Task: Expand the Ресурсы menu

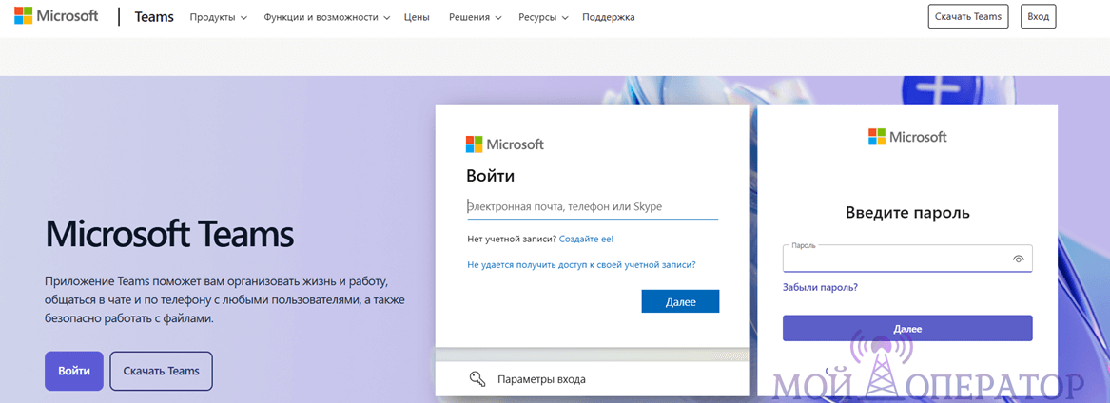Action: pos(543,17)
